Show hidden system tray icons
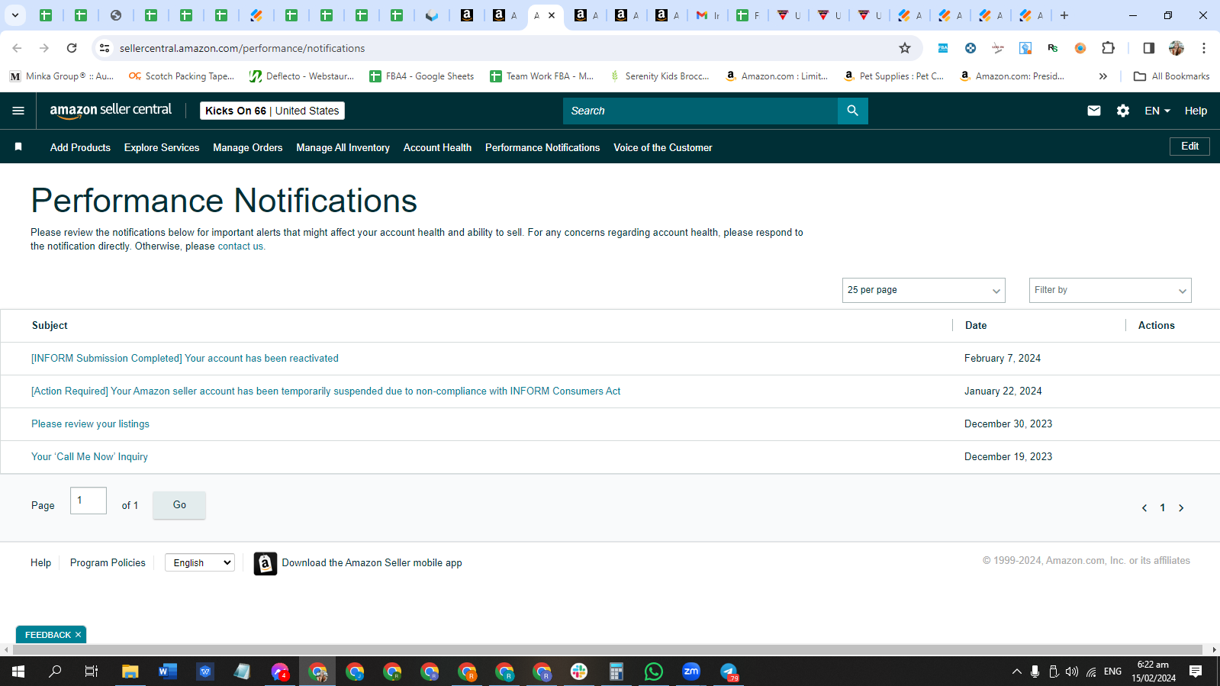 coord(1016,672)
